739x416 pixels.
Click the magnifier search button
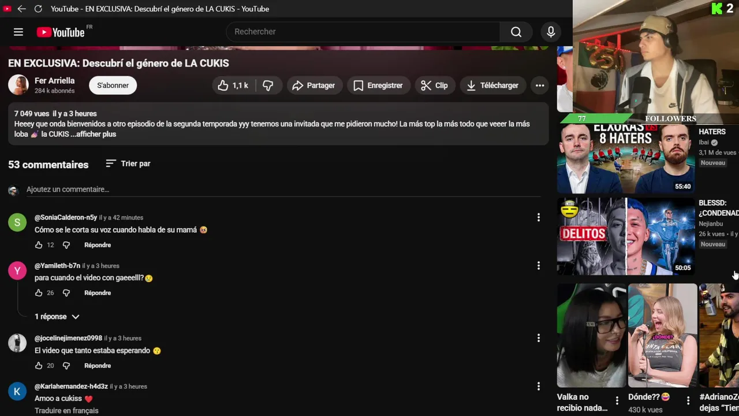point(516,32)
